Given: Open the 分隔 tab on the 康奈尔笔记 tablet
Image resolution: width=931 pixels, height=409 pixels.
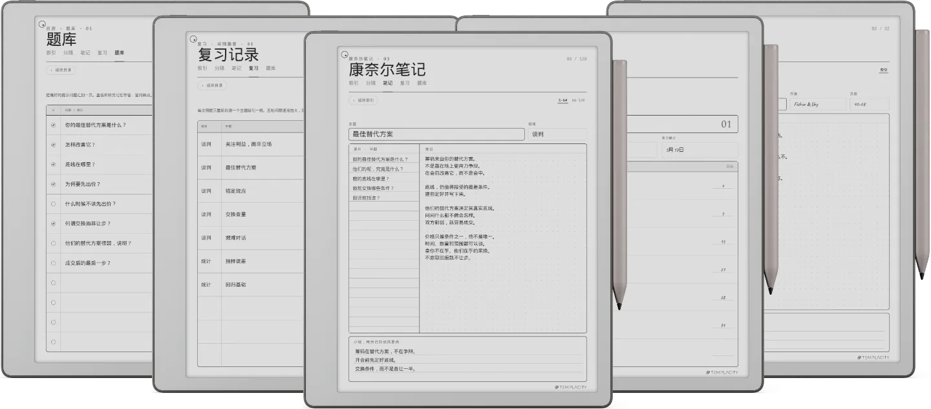Looking at the screenshot, I should point(370,83).
